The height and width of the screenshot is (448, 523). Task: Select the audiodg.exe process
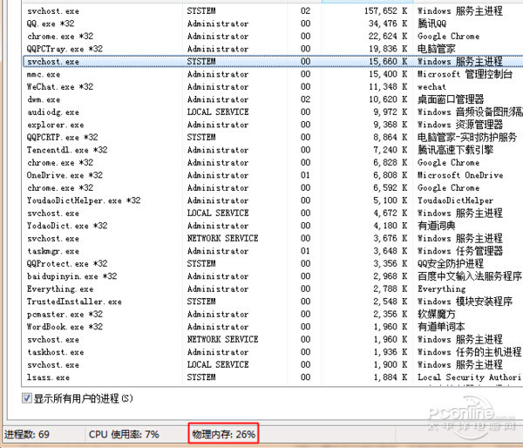pyautogui.click(x=273, y=112)
